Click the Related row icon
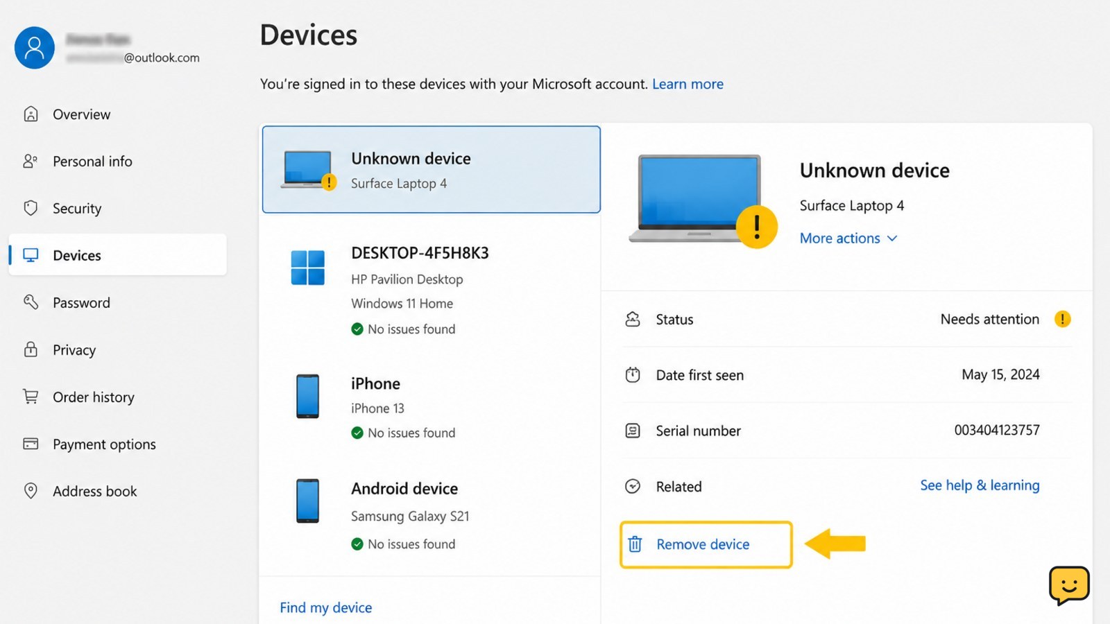 coord(633,486)
